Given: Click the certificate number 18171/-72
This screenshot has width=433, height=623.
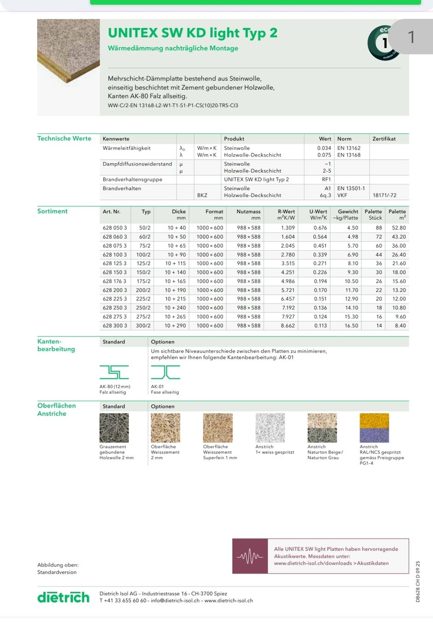Looking at the screenshot, I should tap(384, 195).
